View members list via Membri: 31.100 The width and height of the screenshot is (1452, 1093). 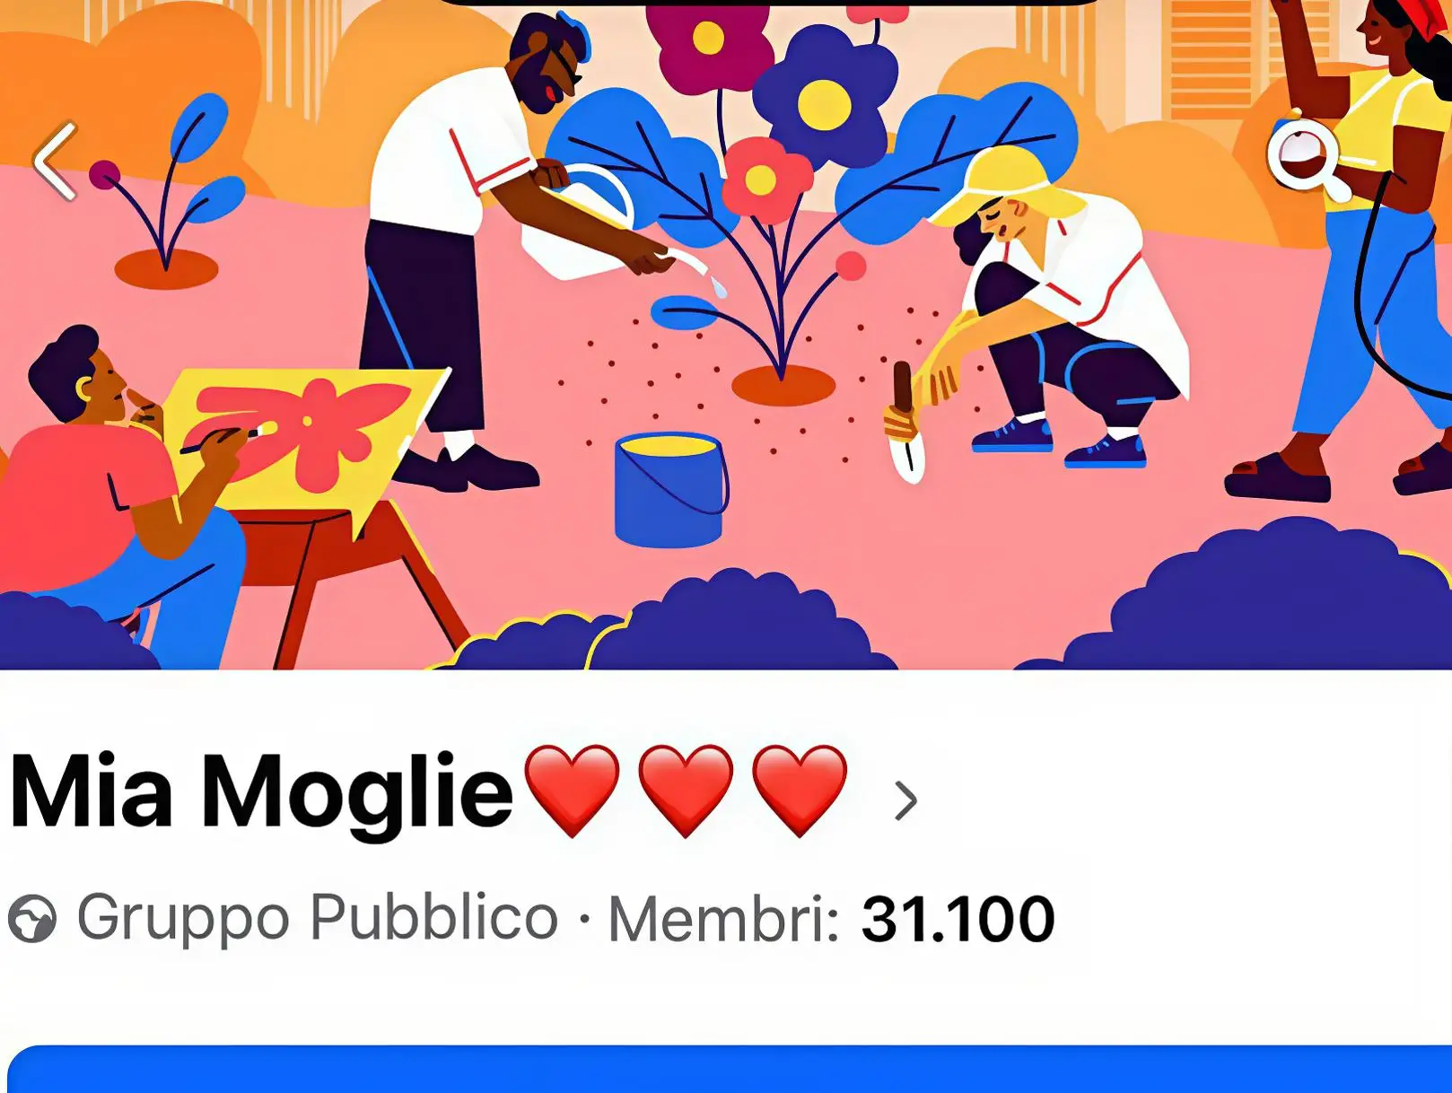coord(832,920)
